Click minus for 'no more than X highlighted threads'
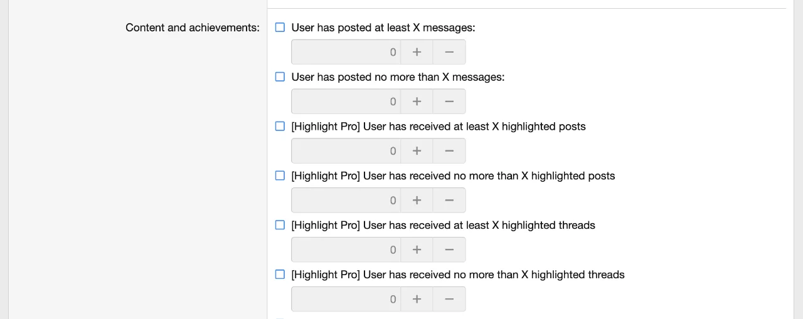Screen dimensions: 803x319 coord(449,299)
